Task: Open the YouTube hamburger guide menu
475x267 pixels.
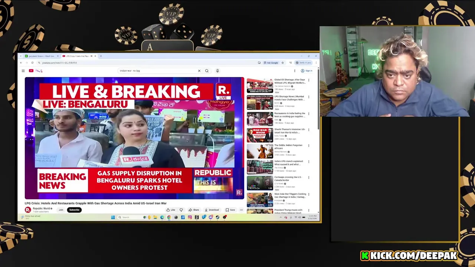Action: [x=23, y=71]
